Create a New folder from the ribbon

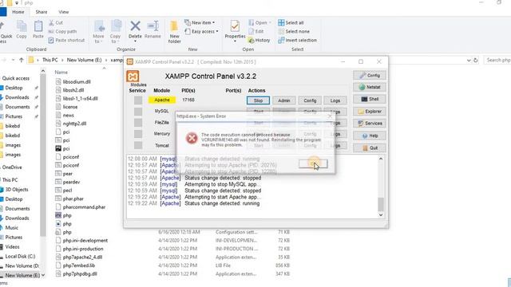(174, 31)
